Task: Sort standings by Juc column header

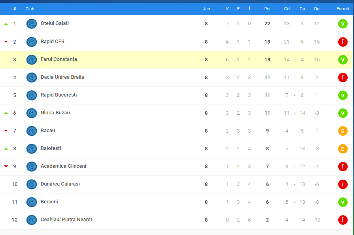Action: [206, 9]
